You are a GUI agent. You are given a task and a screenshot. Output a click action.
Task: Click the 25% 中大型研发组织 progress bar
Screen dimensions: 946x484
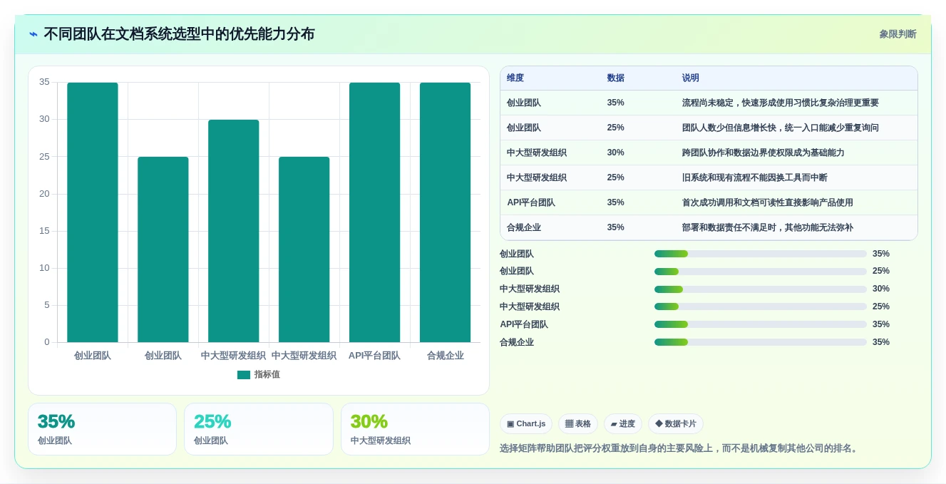[761, 307]
